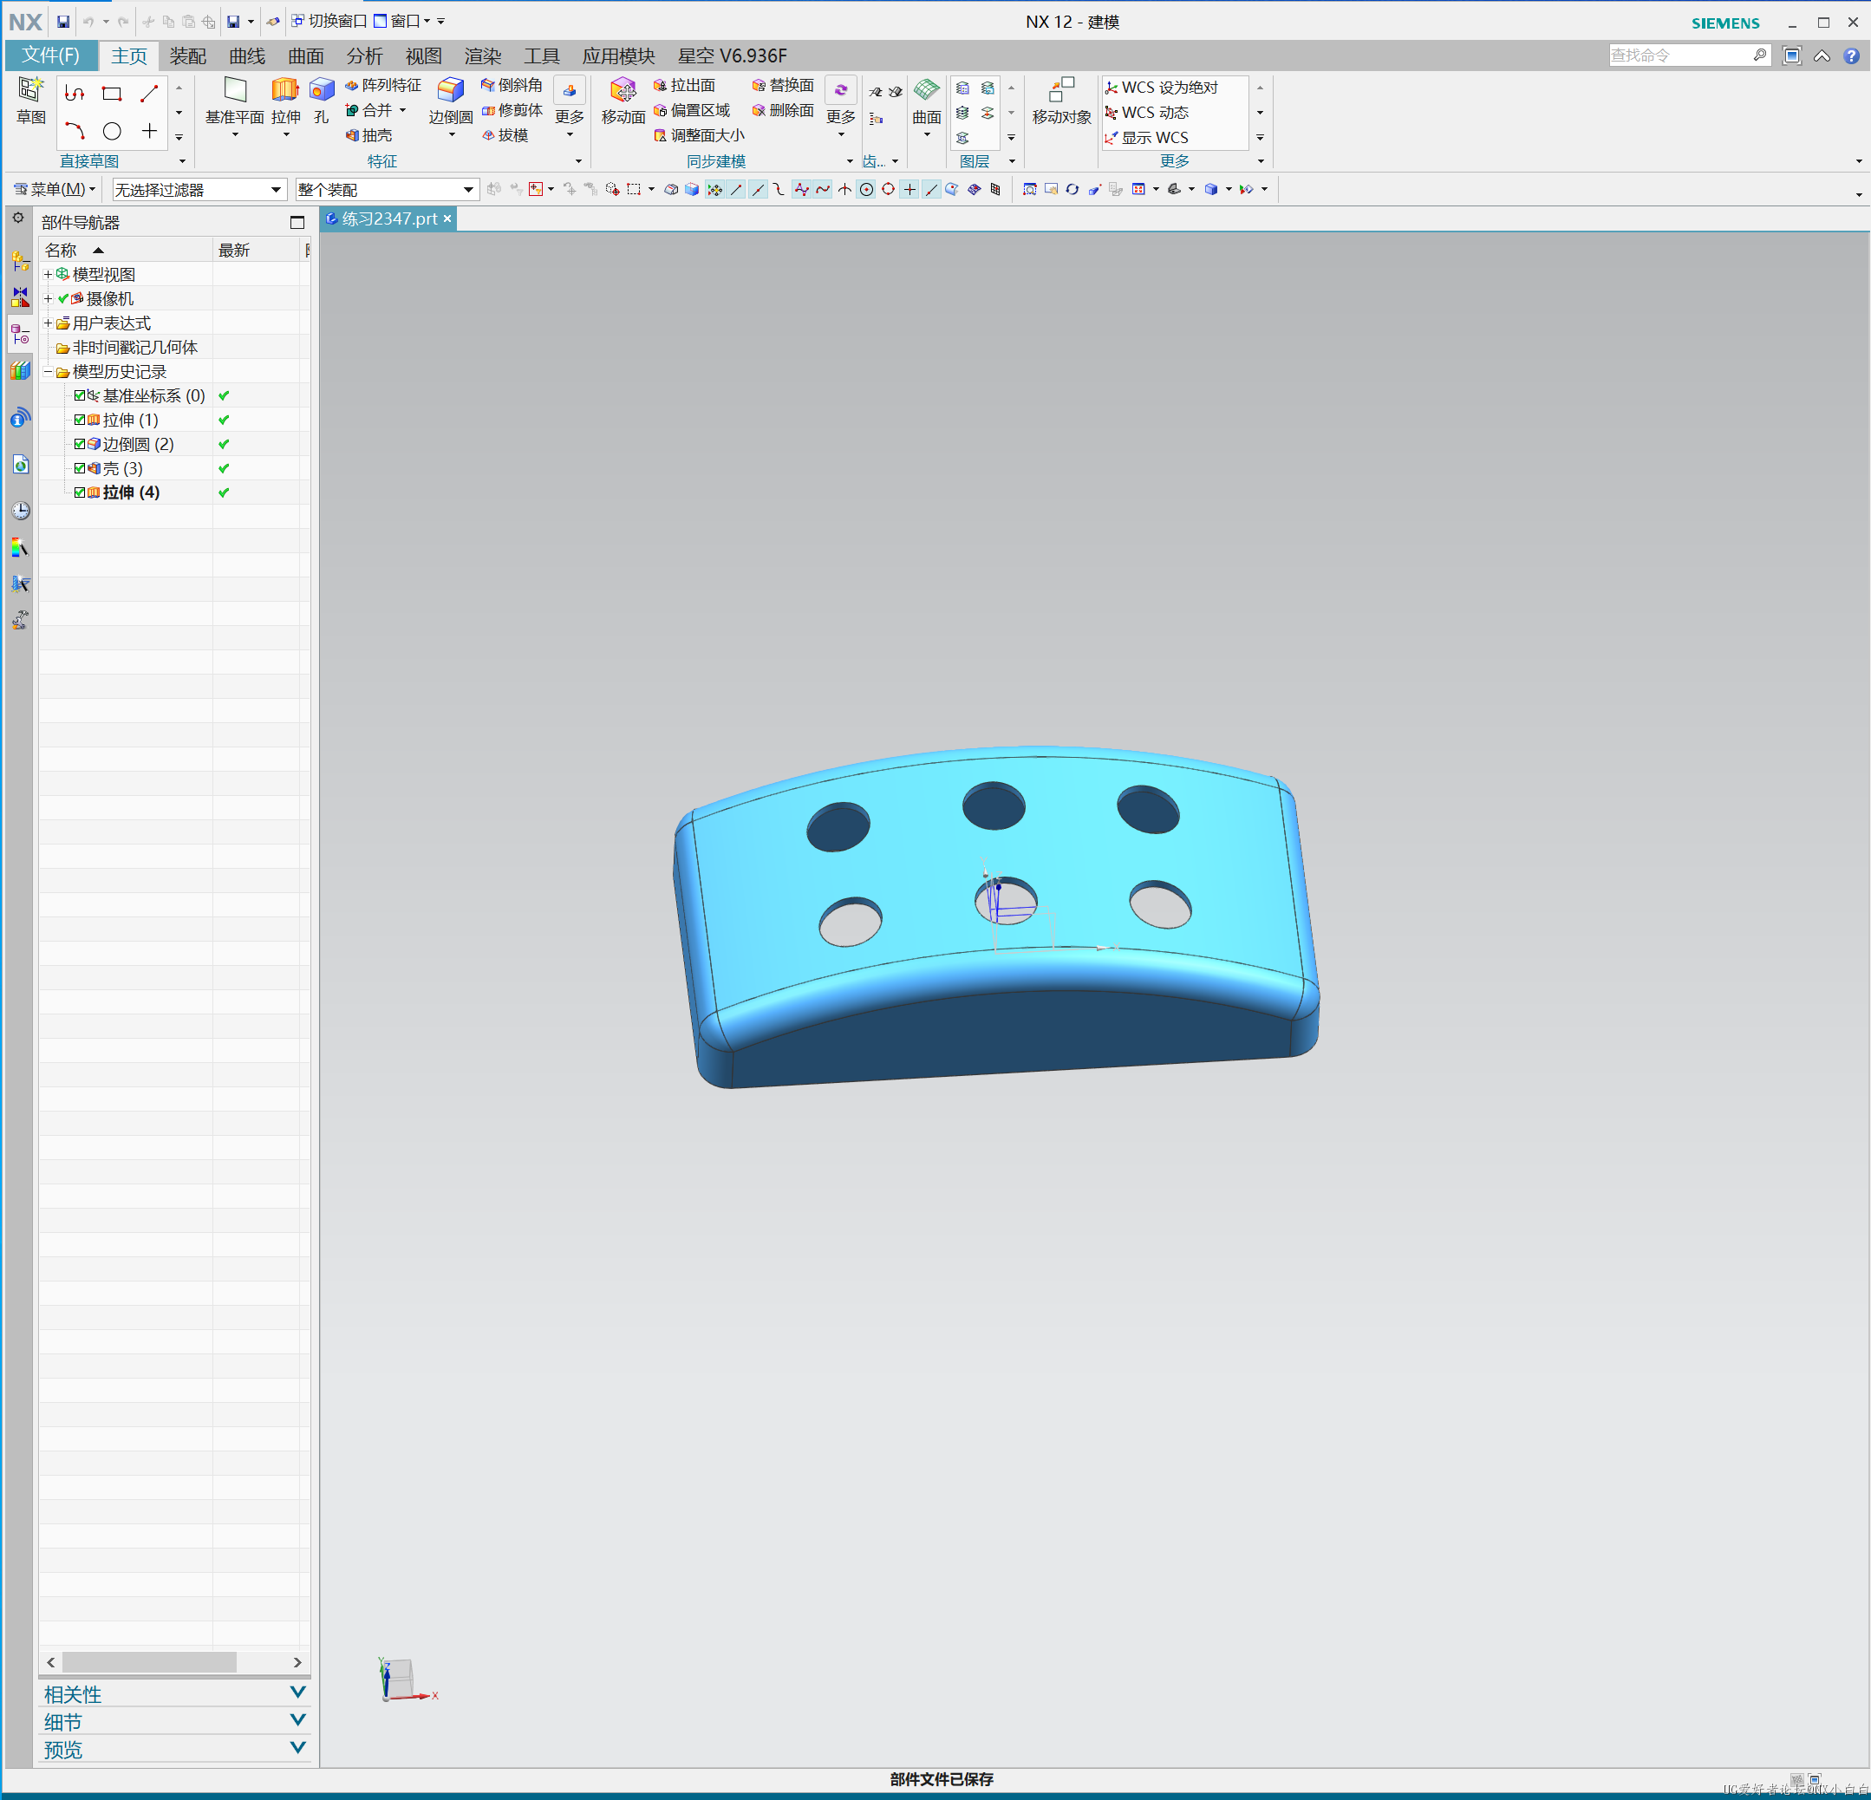Image resolution: width=1871 pixels, height=1800 pixels.
Task: Open the 文件(F) menu
Action: pyautogui.click(x=50, y=55)
